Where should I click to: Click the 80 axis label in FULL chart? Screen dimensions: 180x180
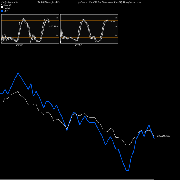116,18
